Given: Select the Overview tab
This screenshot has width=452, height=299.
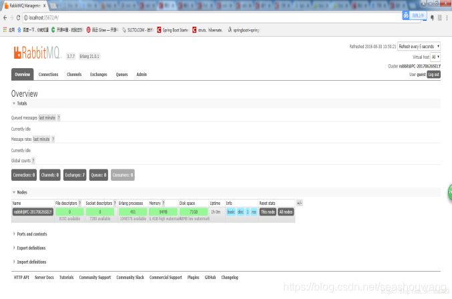Looking at the screenshot, I should point(23,74).
